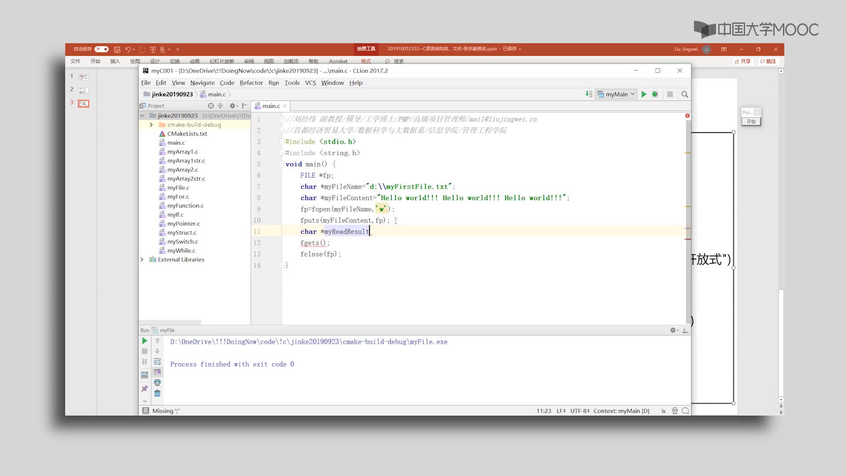Click the red error indicator atop the editor gutter

pos(687,115)
